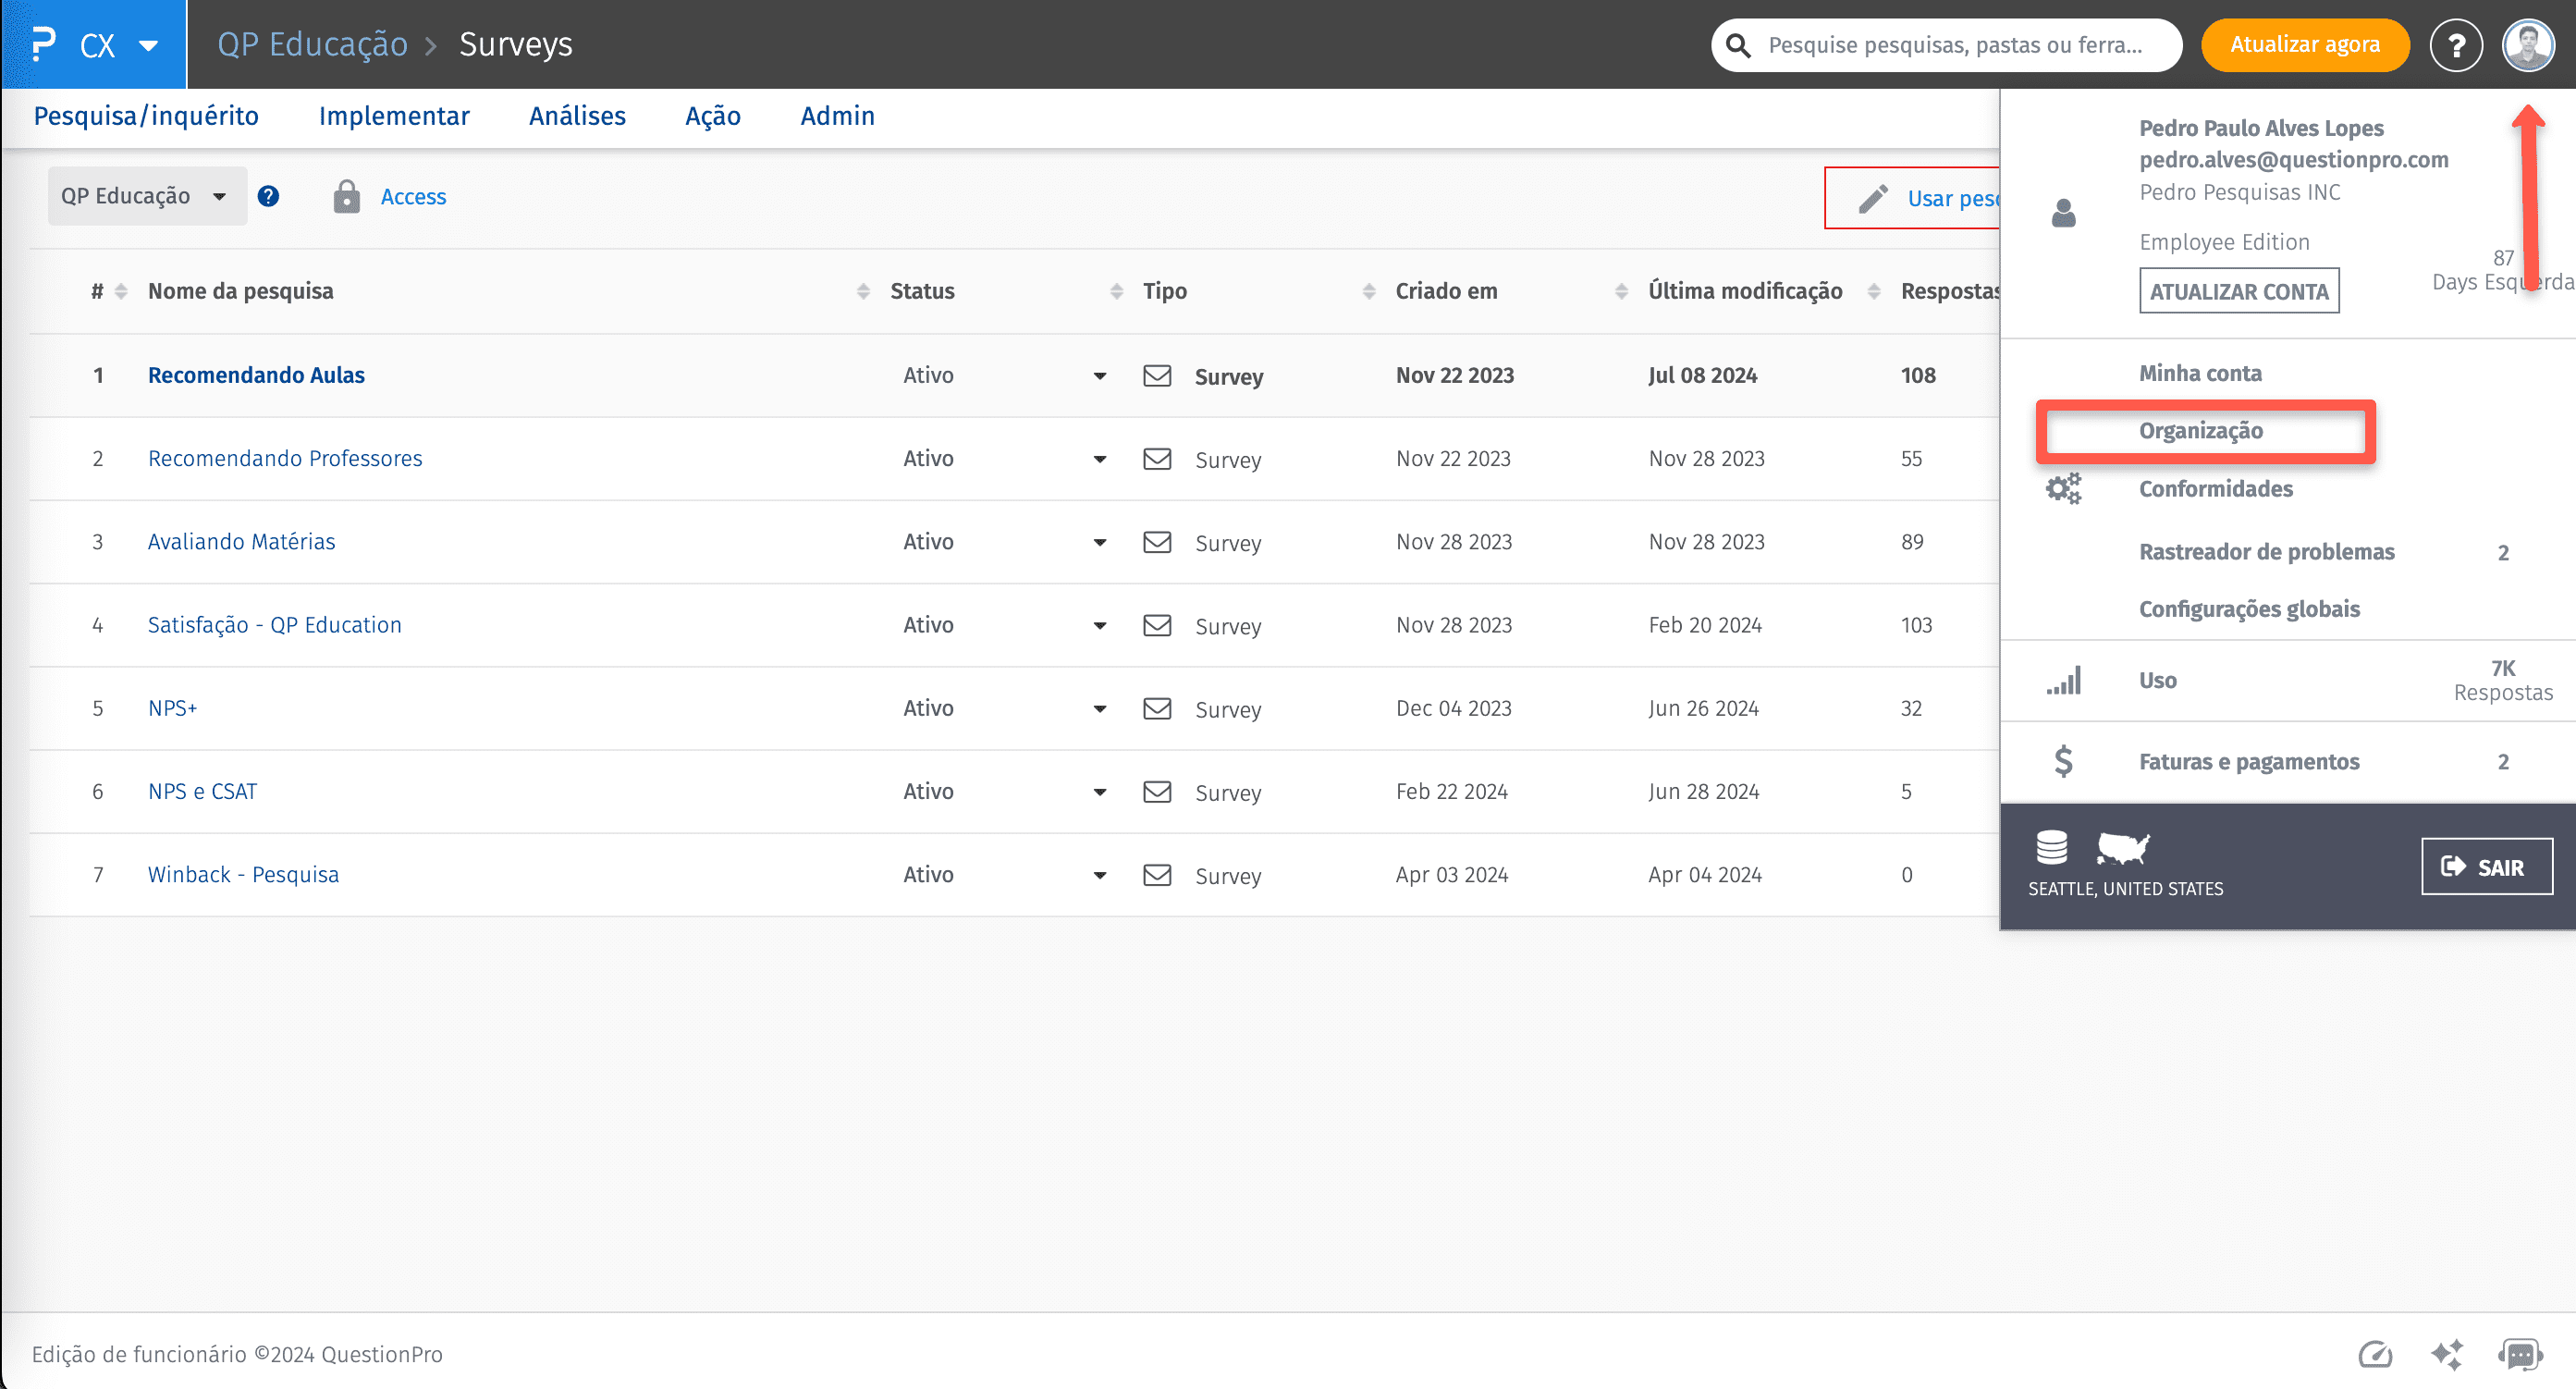Click the help question mark in header
Image resolution: width=2576 pixels, height=1389 pixels.
(x=2455, y=45)
